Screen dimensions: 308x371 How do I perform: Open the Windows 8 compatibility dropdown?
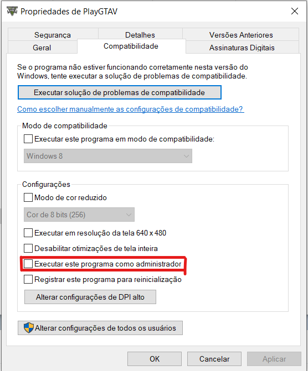click(x=108, y=156)
